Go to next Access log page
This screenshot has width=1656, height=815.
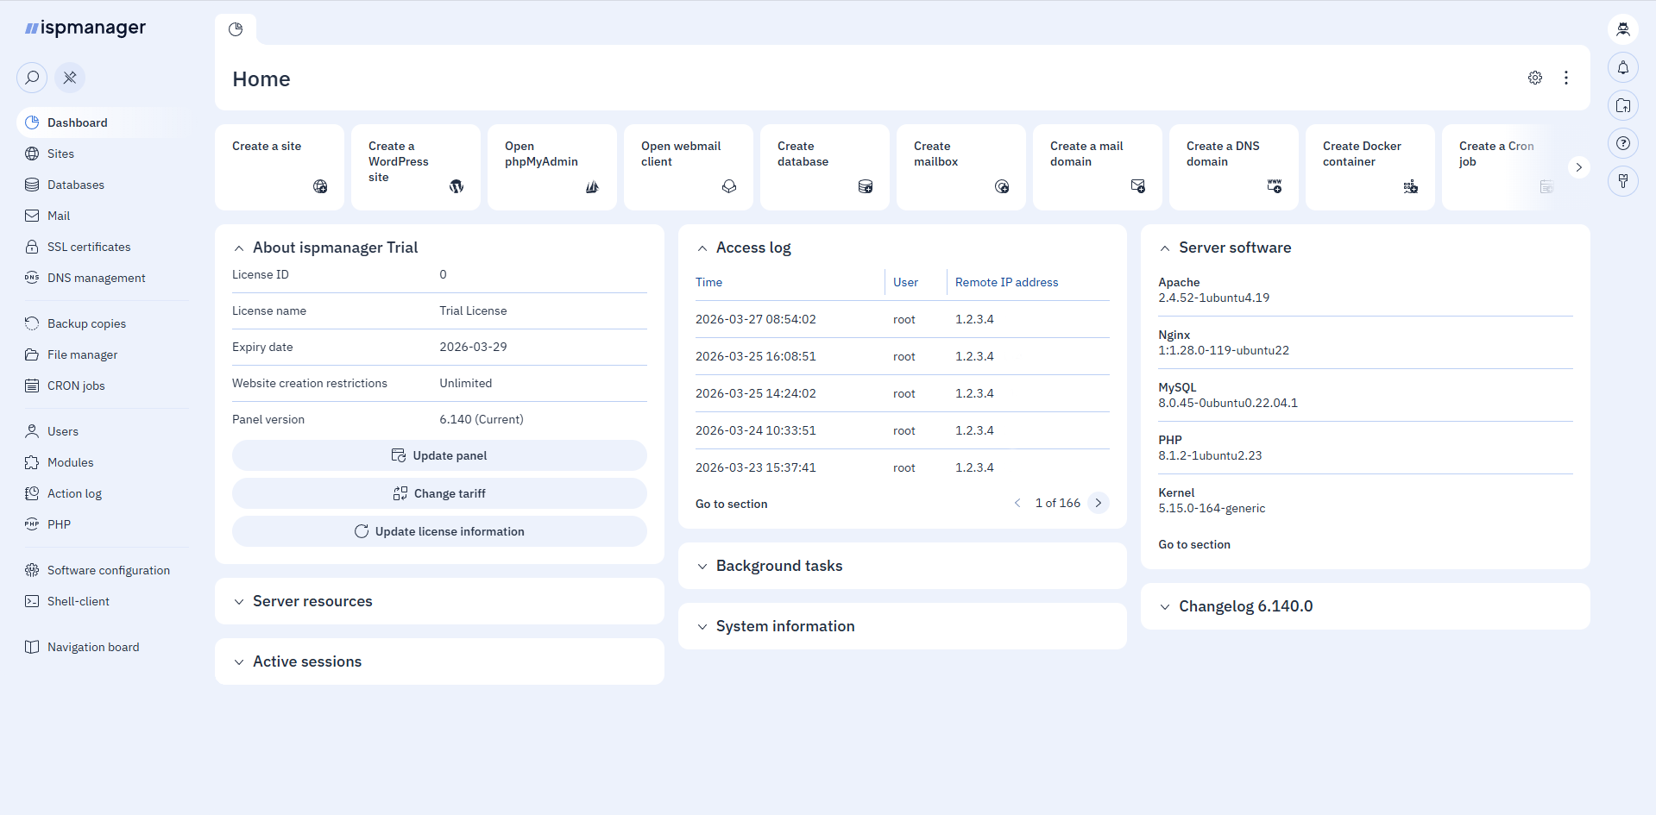[1099, 503]
